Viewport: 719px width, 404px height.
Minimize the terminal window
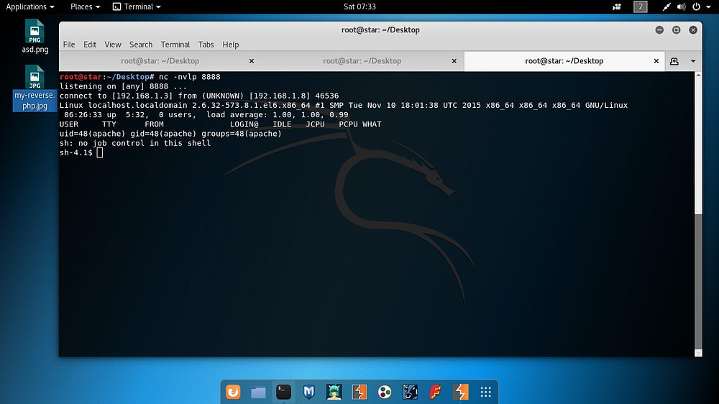[659, 29]
